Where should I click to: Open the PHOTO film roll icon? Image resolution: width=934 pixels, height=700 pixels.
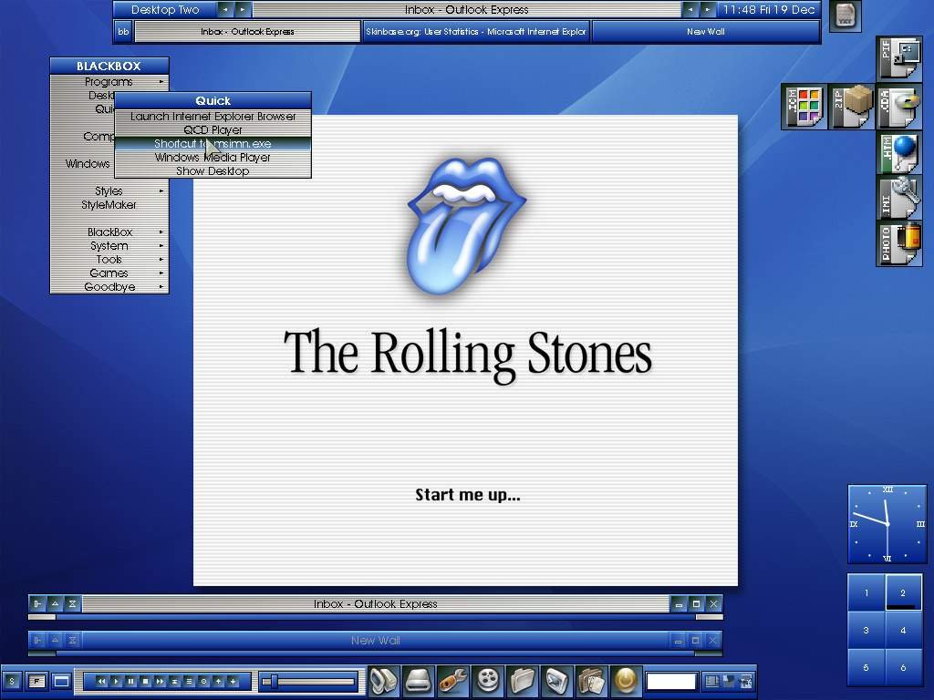[899, 243]
